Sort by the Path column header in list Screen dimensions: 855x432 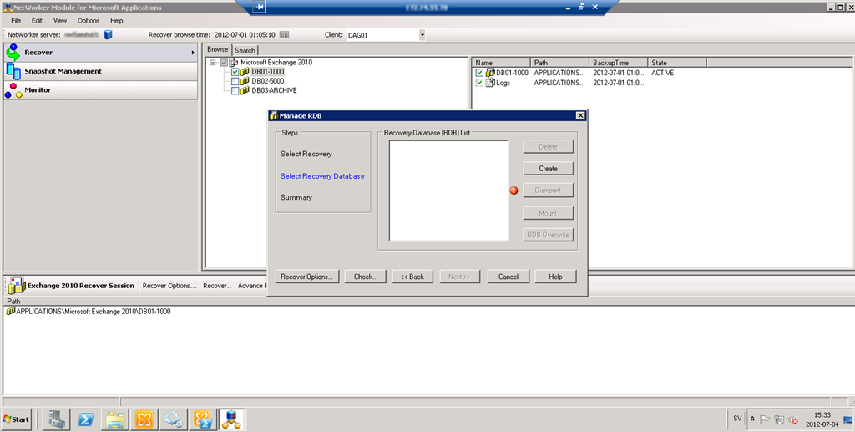coord(559,63)
